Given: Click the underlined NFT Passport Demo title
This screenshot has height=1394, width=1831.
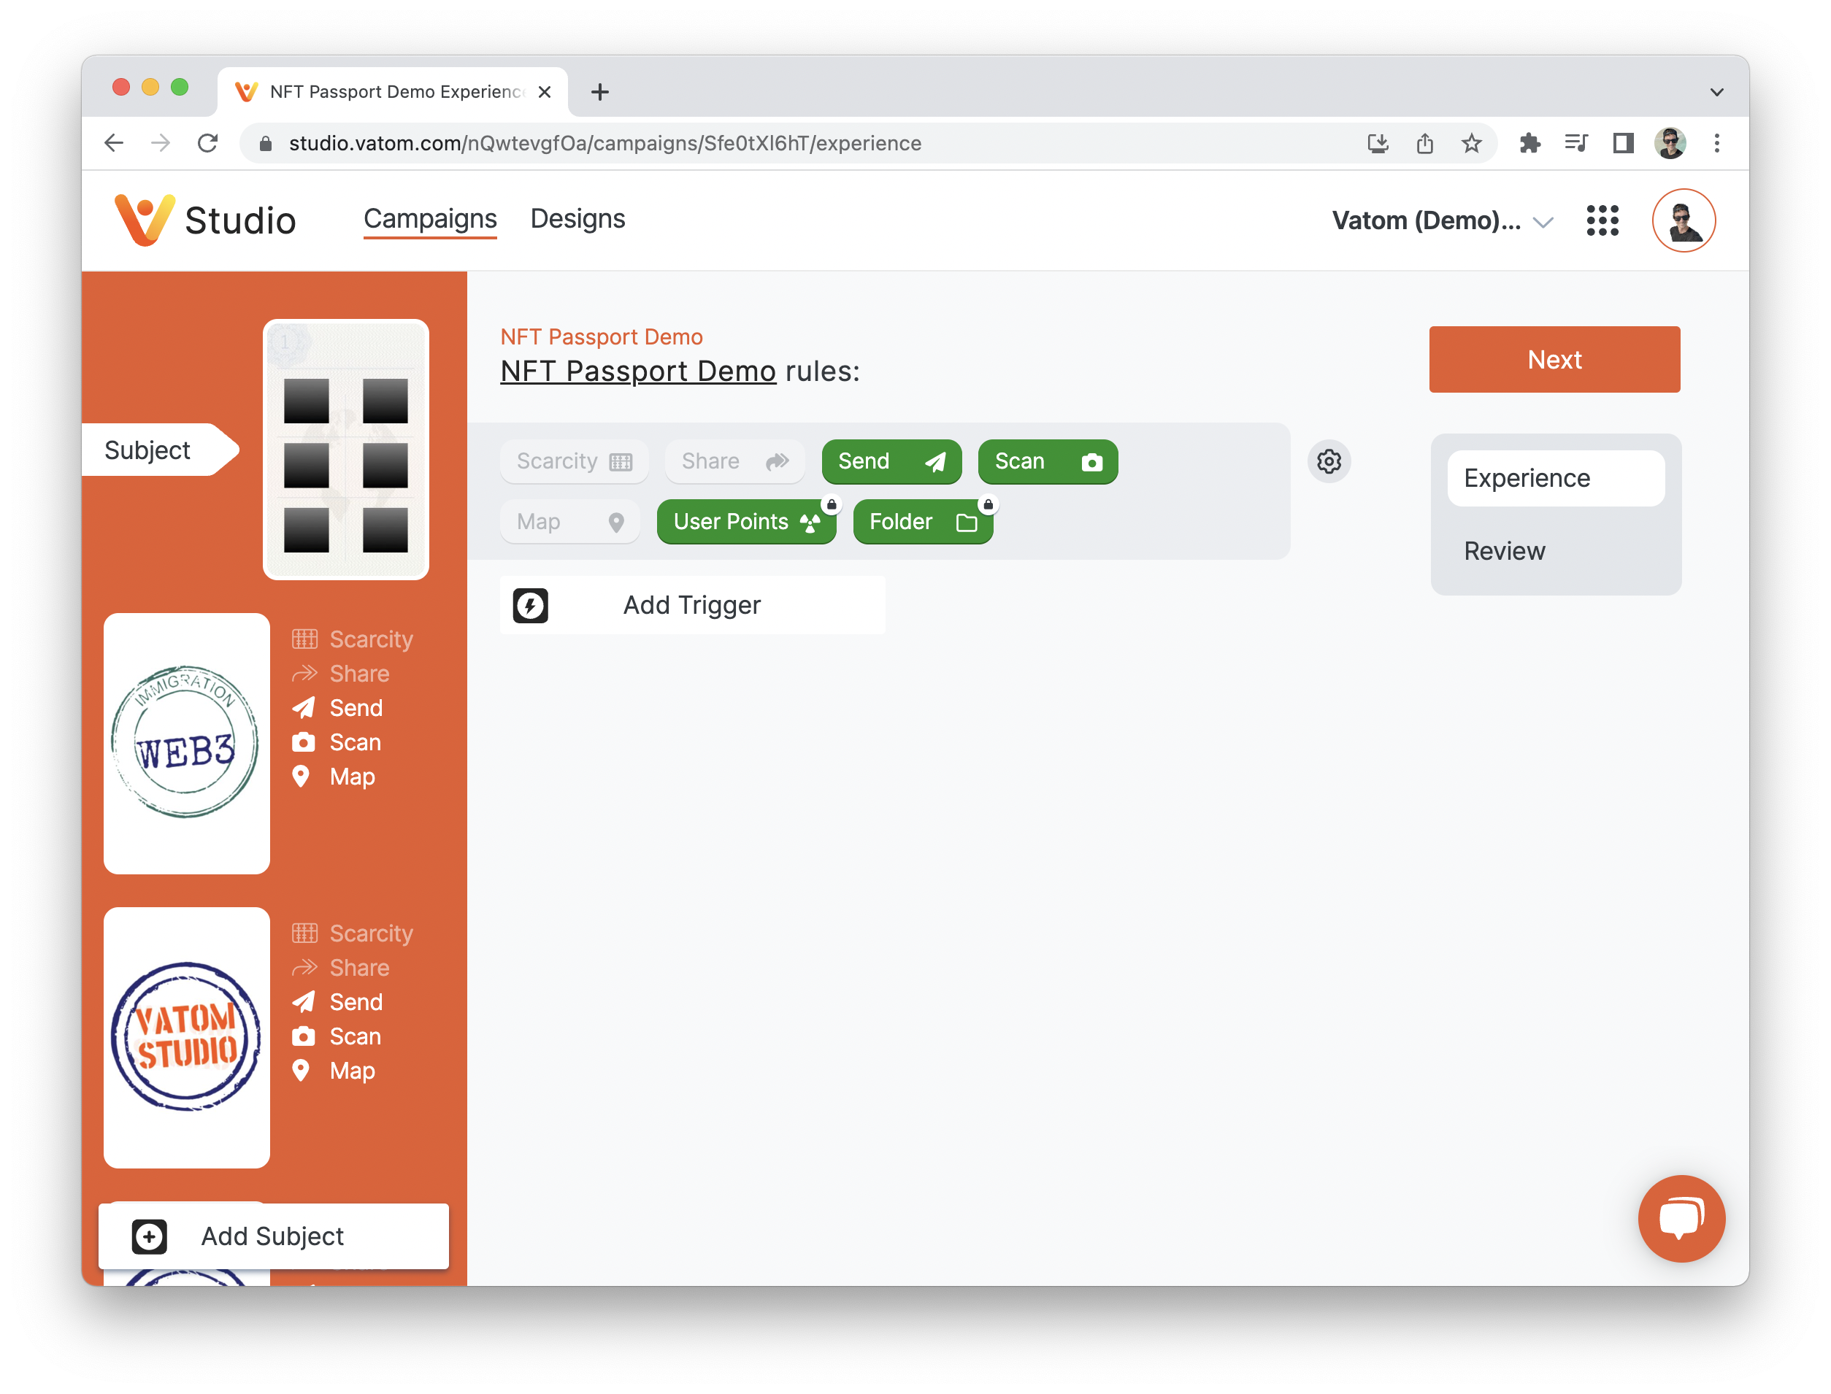Looking at the screenshot, I should 637,371.
